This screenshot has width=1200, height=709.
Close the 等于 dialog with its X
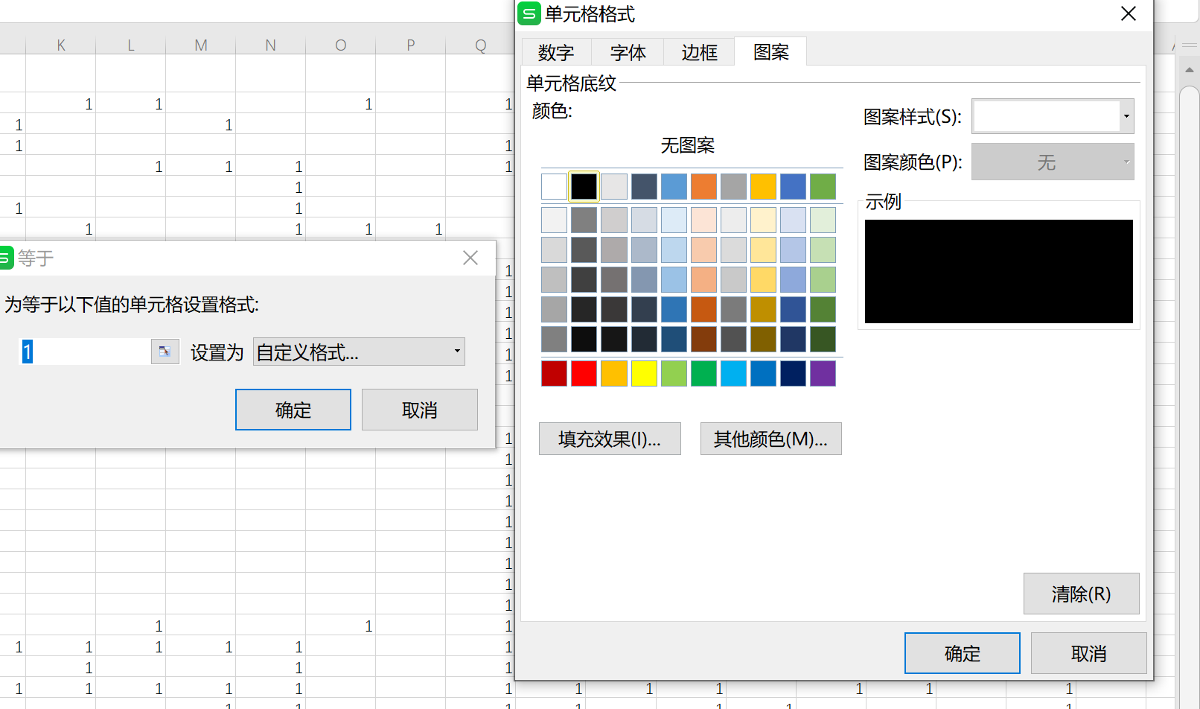tap(470, 258)
